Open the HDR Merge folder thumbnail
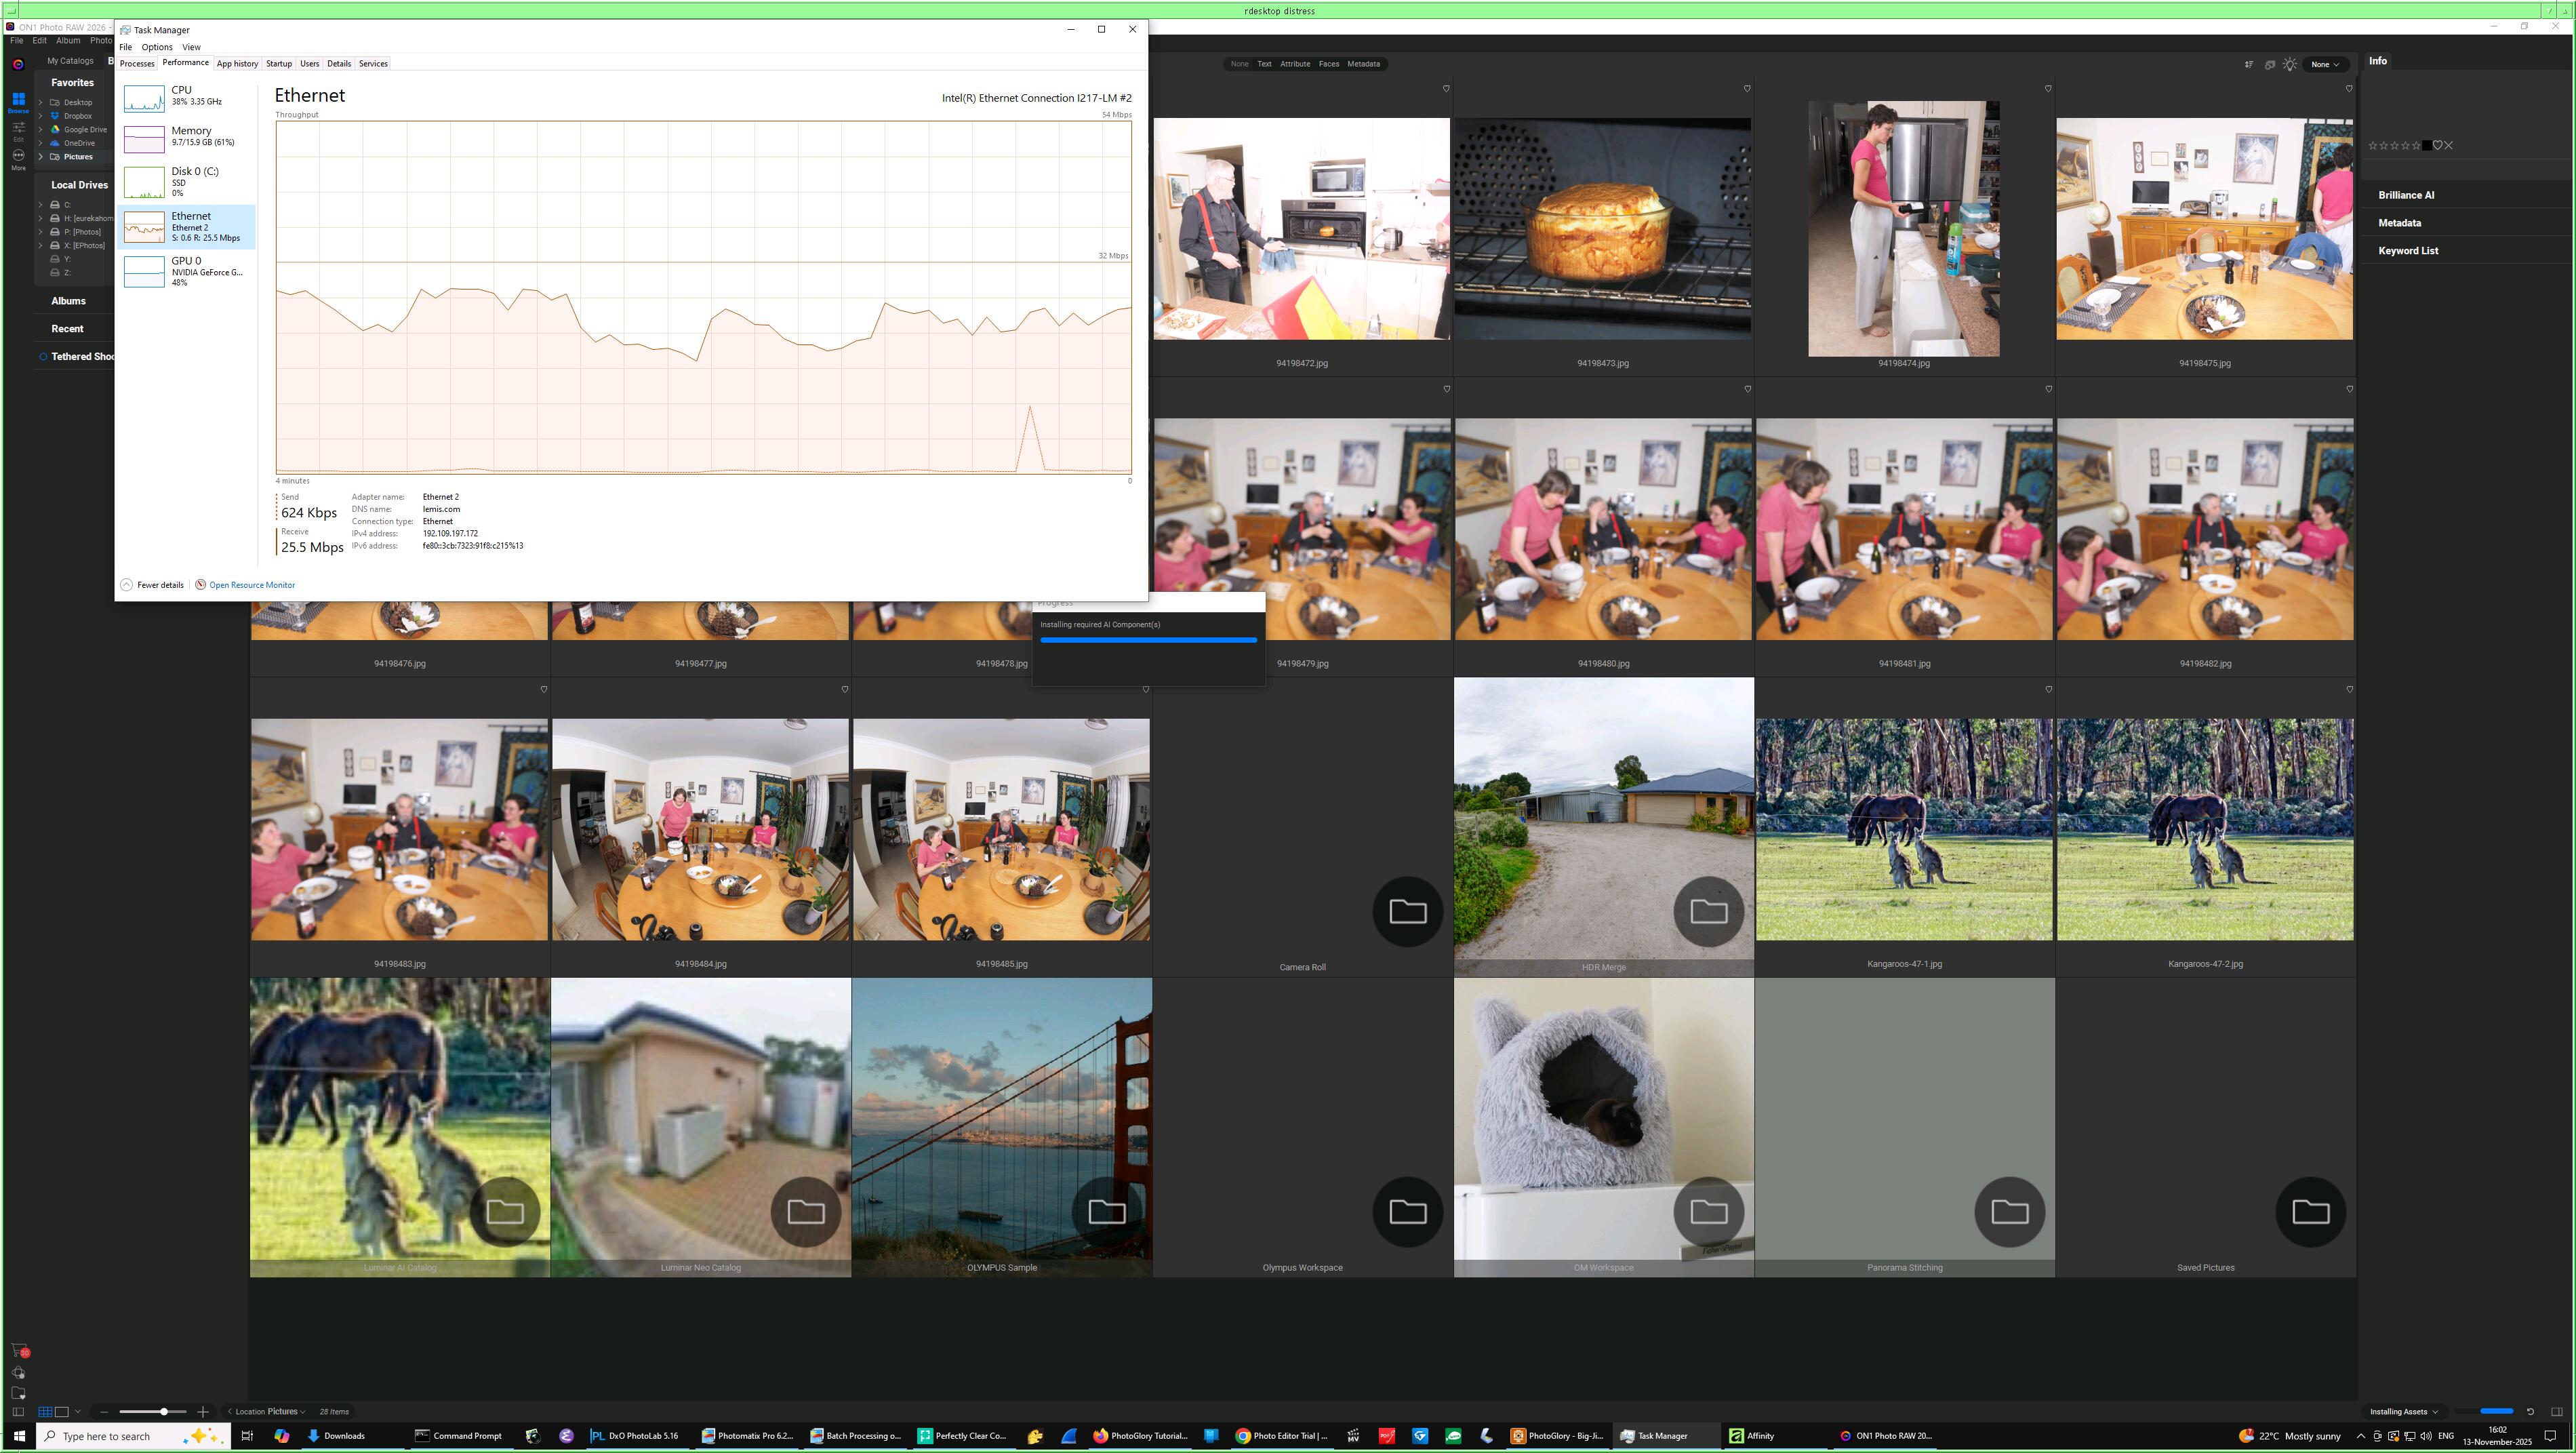2576x1453 pixels. pyautogui.click(x=1603, y=826)
